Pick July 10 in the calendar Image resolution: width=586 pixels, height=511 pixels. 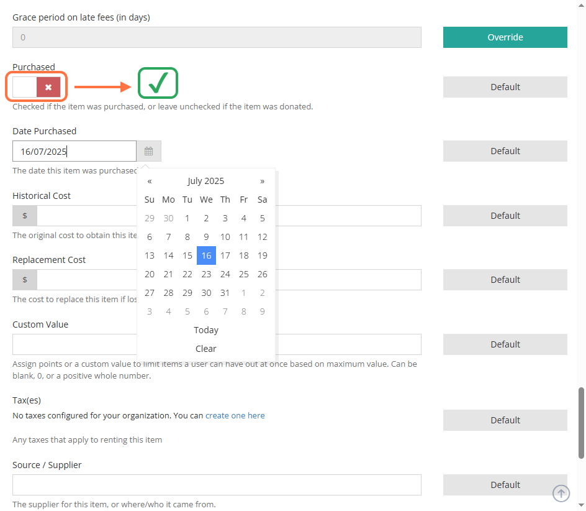pos(225,237)
